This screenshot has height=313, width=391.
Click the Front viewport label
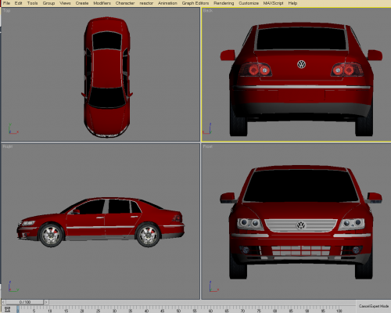(208, 146)
